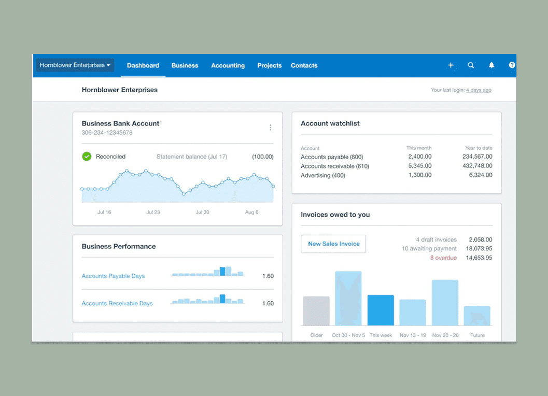This screenshot has height=396, width=548.
Task: Click the Business Bank Account three-dot icon
Action: (x=270, y=127)
